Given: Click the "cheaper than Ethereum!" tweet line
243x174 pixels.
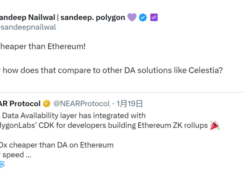Looking at the screenshot, I should coord(43,46).
